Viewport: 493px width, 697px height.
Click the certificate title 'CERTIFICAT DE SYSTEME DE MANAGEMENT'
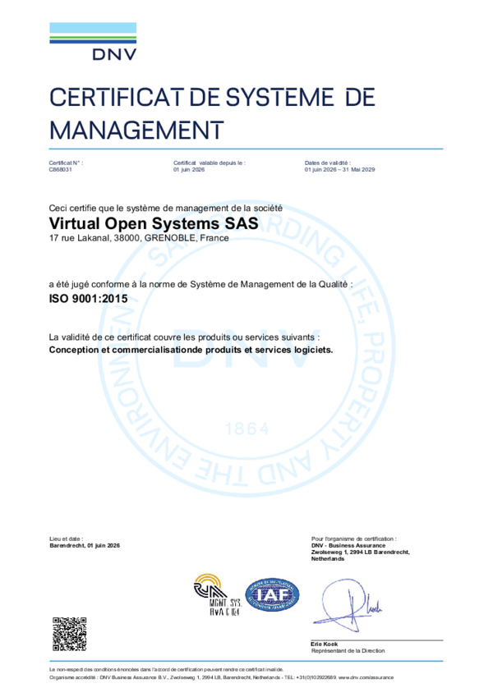(x=212, y=113)
